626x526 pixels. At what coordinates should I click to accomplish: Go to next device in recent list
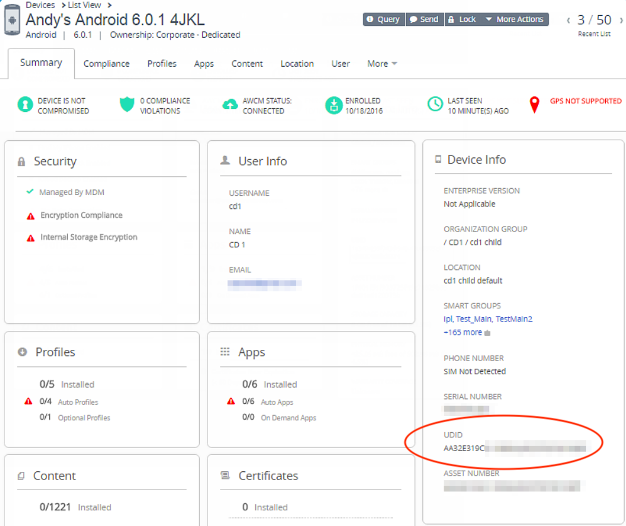[x=621, y=20]
